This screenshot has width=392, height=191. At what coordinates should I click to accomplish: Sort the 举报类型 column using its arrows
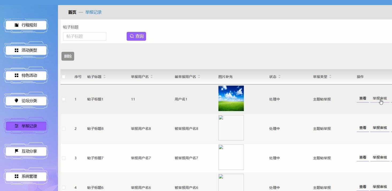click(330, 77)
